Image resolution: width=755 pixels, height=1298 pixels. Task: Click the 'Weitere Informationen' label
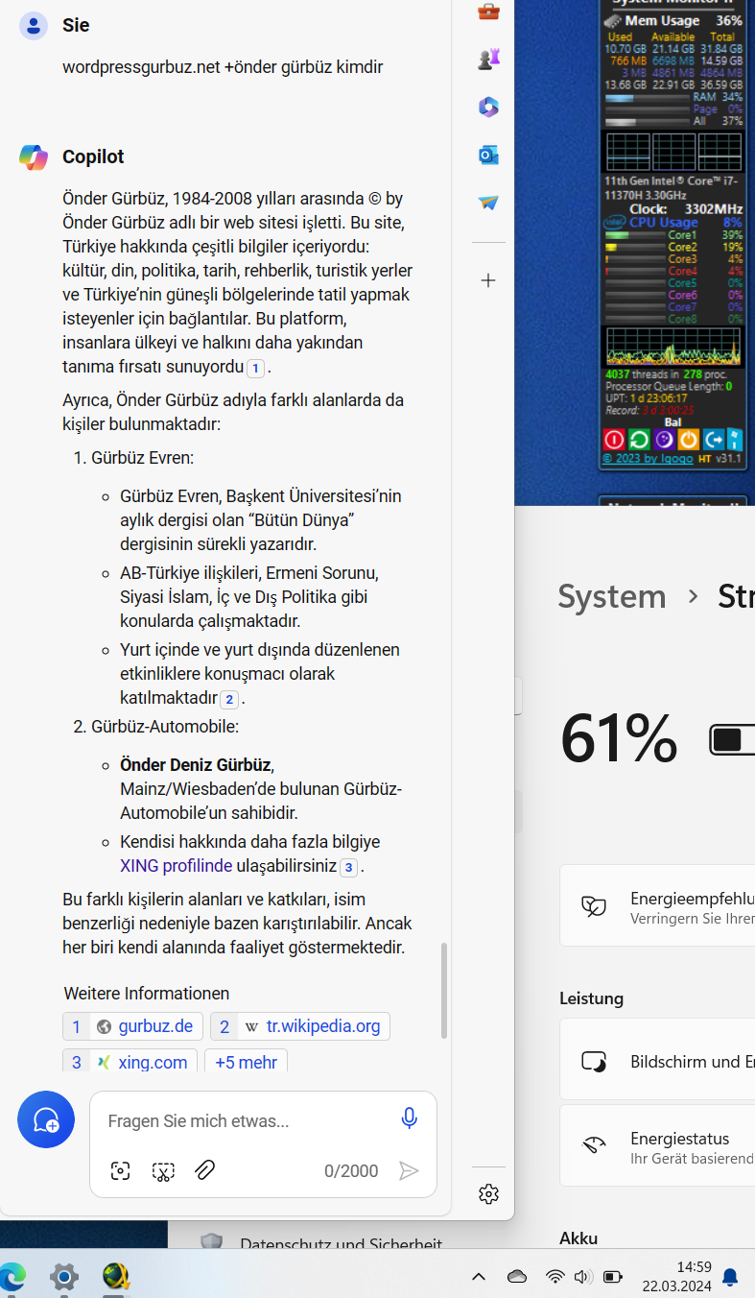[x=147, y=993]
